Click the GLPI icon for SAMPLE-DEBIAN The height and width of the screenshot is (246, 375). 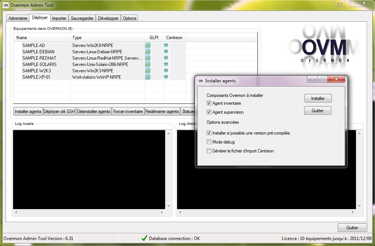pyautogui.click(x=148, y=51)
